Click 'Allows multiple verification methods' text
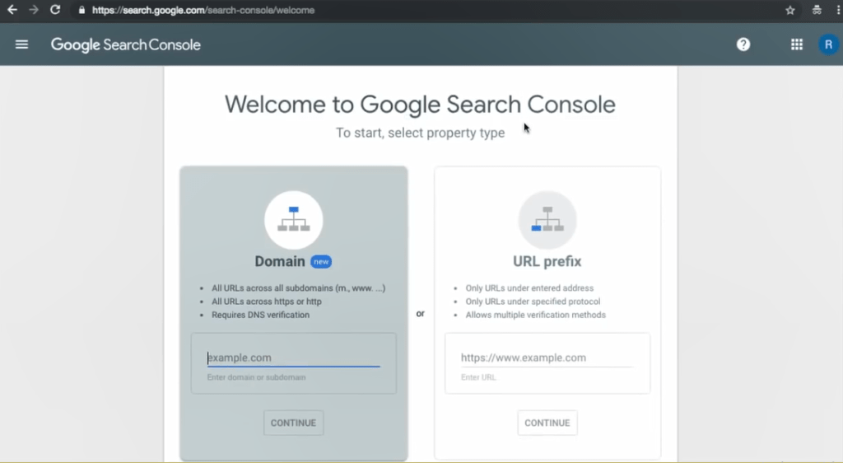This screenshot has height=463, width=843. coord(535,315)
